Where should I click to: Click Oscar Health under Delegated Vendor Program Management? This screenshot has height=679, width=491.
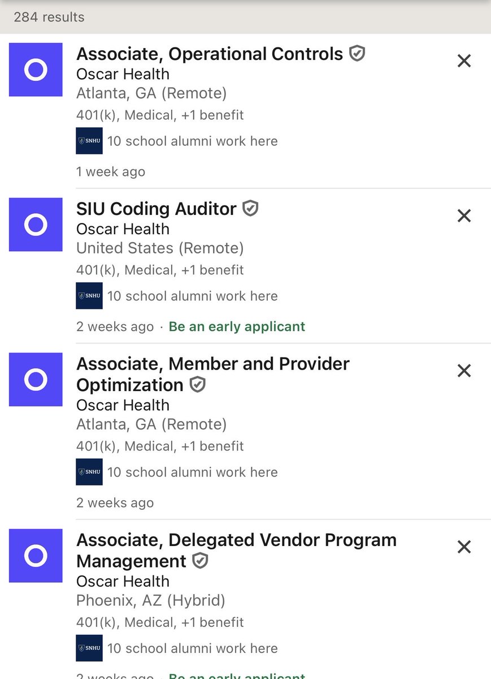click(x=123, y=581)
